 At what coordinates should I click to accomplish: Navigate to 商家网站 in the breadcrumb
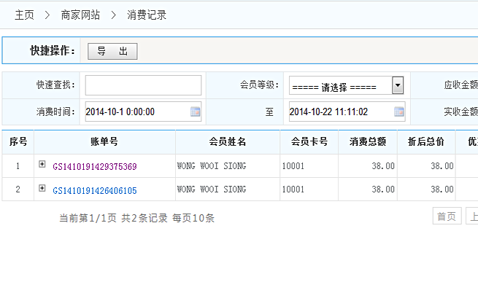[80, 15]
